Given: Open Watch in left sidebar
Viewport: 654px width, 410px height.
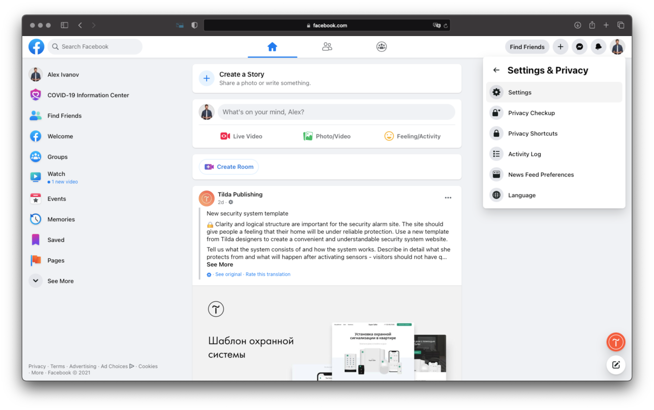Looking at the screenshot, I should [53, 177].
